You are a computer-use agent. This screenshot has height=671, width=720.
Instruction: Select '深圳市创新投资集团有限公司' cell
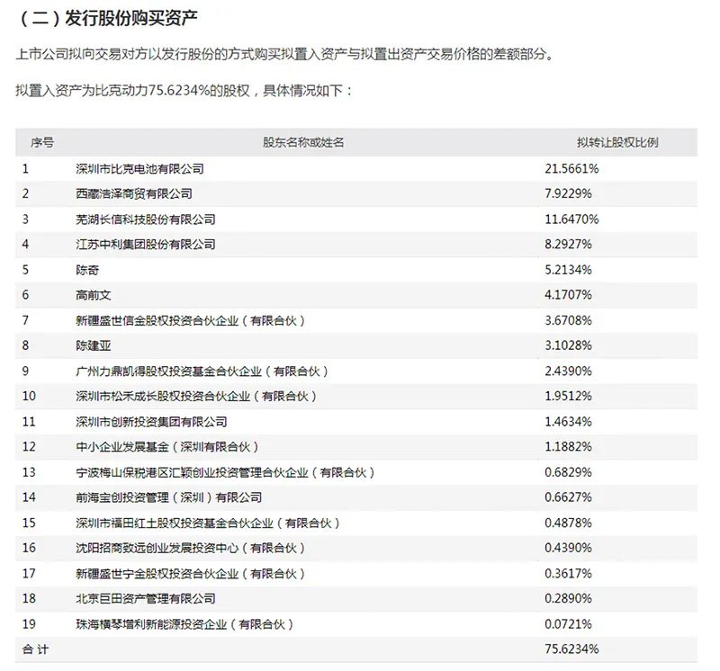pyautogui.click(x=151, y=421)
